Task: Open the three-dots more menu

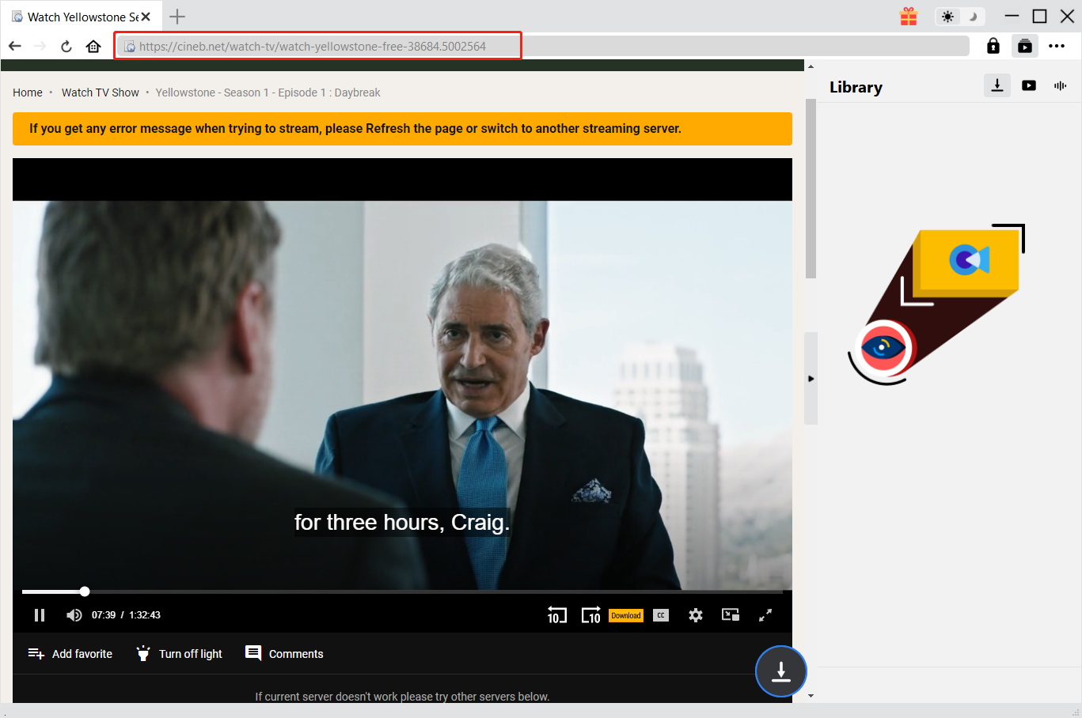Action: click(1057, 46)
